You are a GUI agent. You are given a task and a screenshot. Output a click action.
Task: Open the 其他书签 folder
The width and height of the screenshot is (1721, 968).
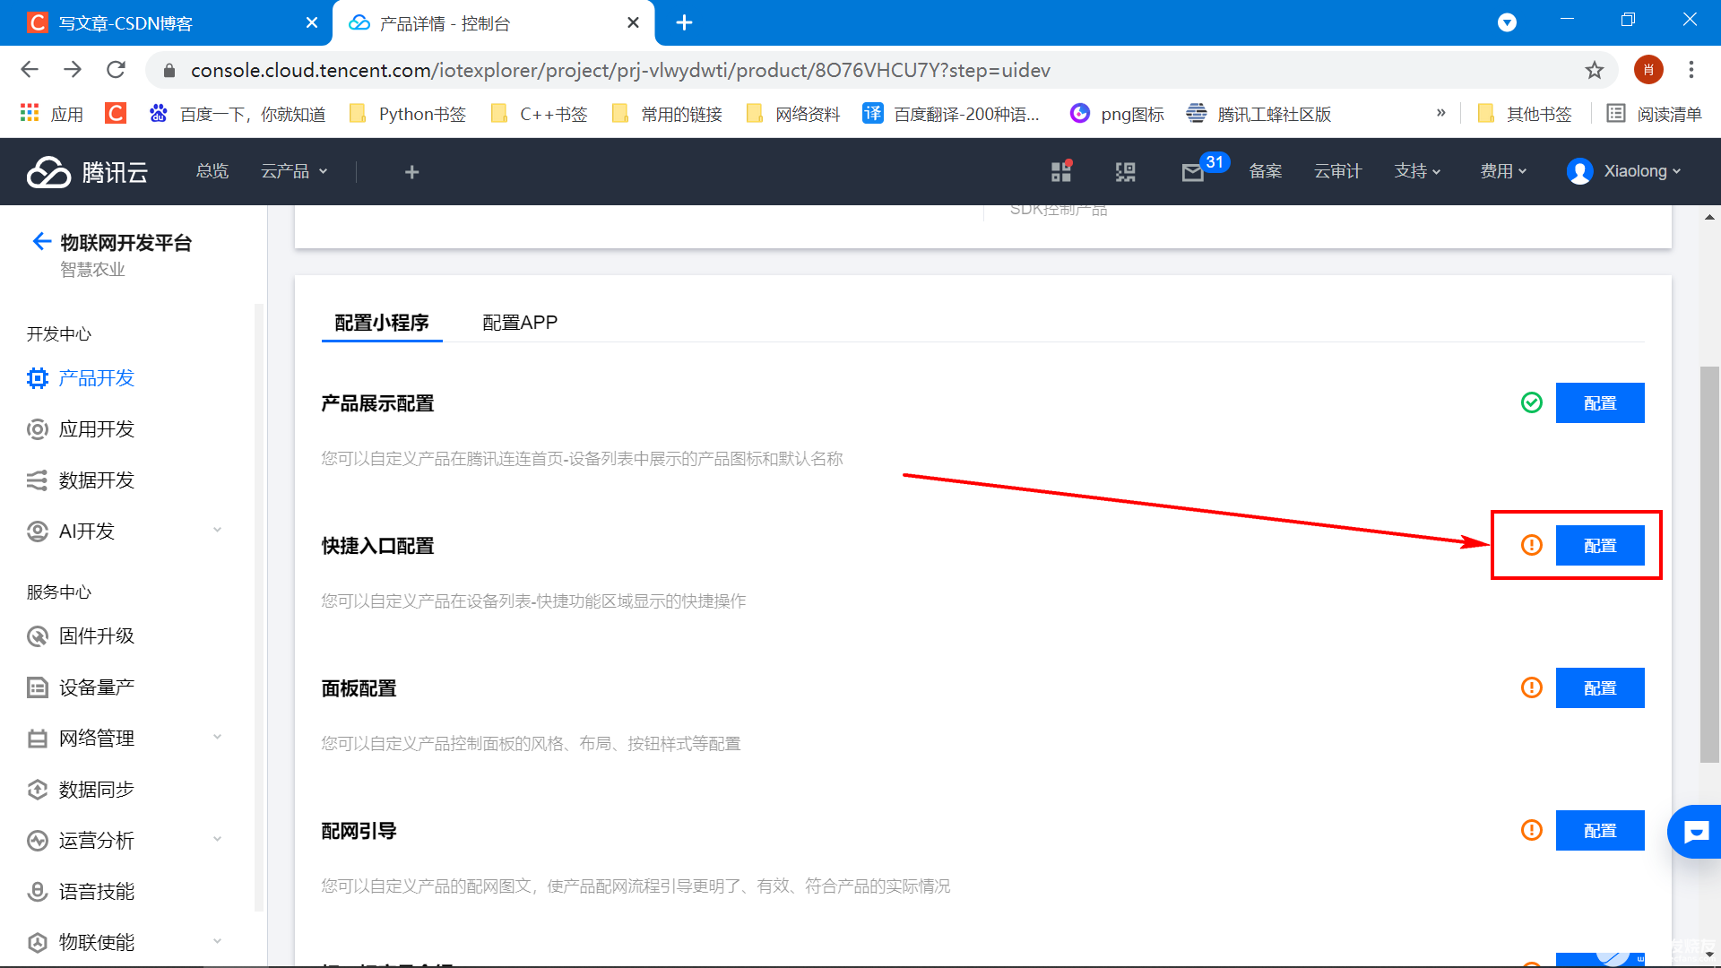click(x=1525, y=114)
